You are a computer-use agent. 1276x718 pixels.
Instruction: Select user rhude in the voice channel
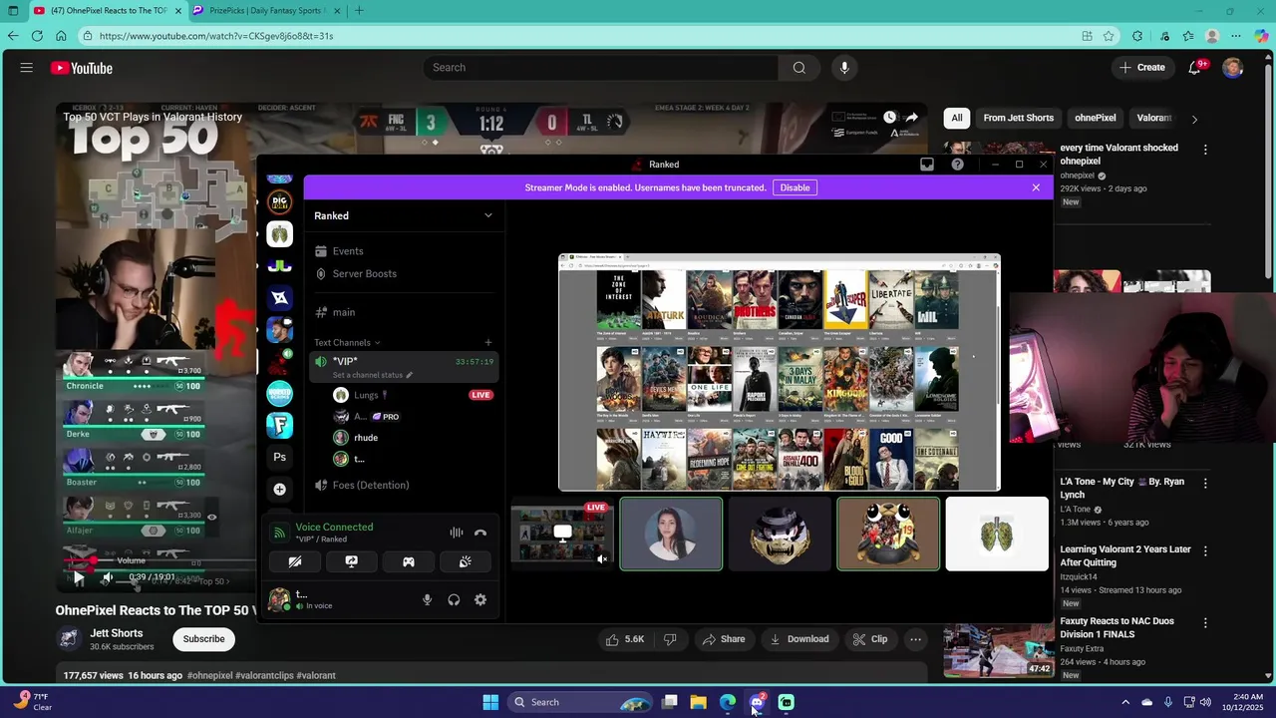pos(365,437)
